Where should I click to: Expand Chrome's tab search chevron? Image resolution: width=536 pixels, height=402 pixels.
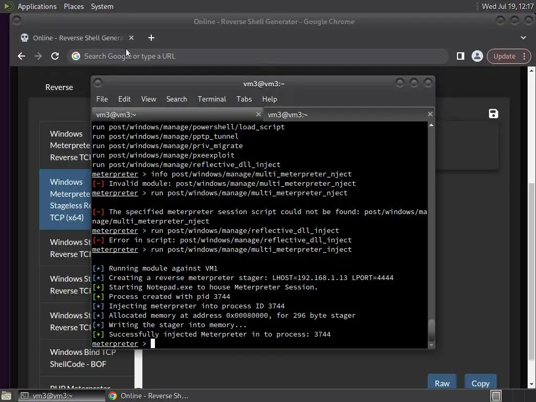(x=523, y=38)
